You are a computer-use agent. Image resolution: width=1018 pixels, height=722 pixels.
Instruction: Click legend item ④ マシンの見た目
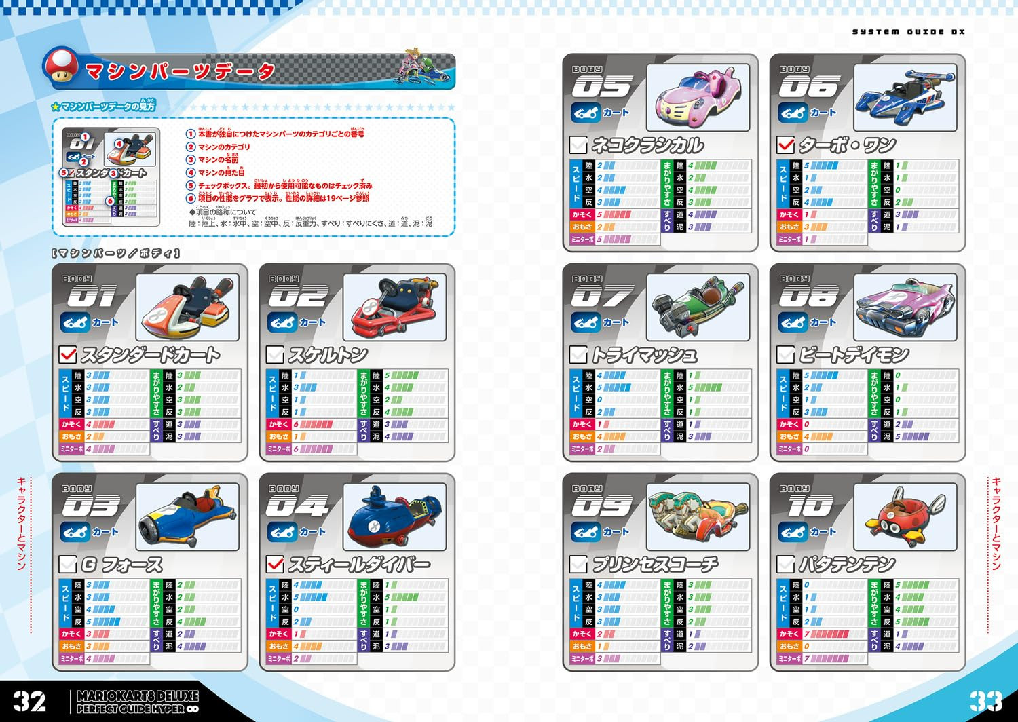[215, 172]
